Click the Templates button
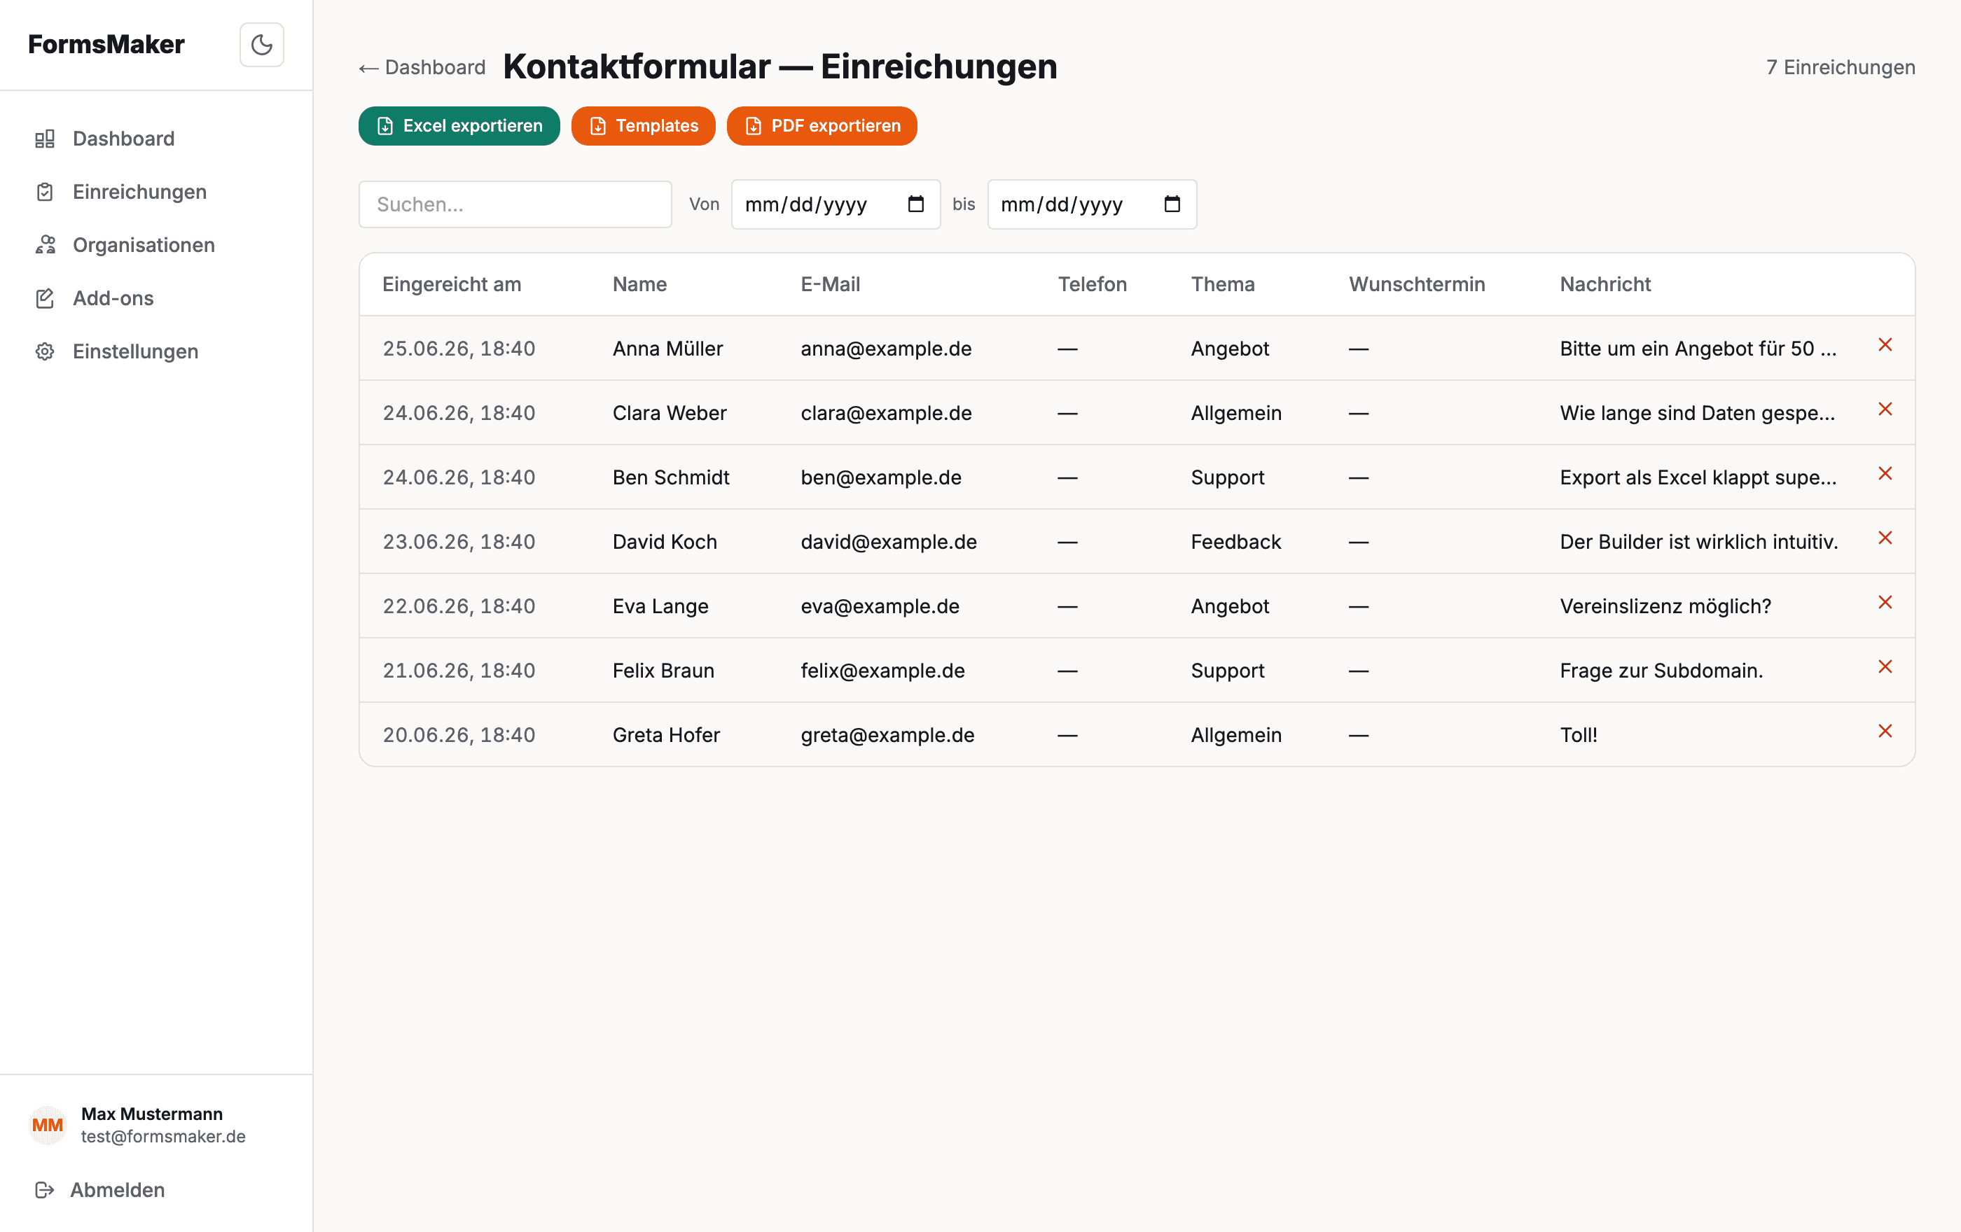This screenshot has height=1232, width=1961. pos(644,125)
